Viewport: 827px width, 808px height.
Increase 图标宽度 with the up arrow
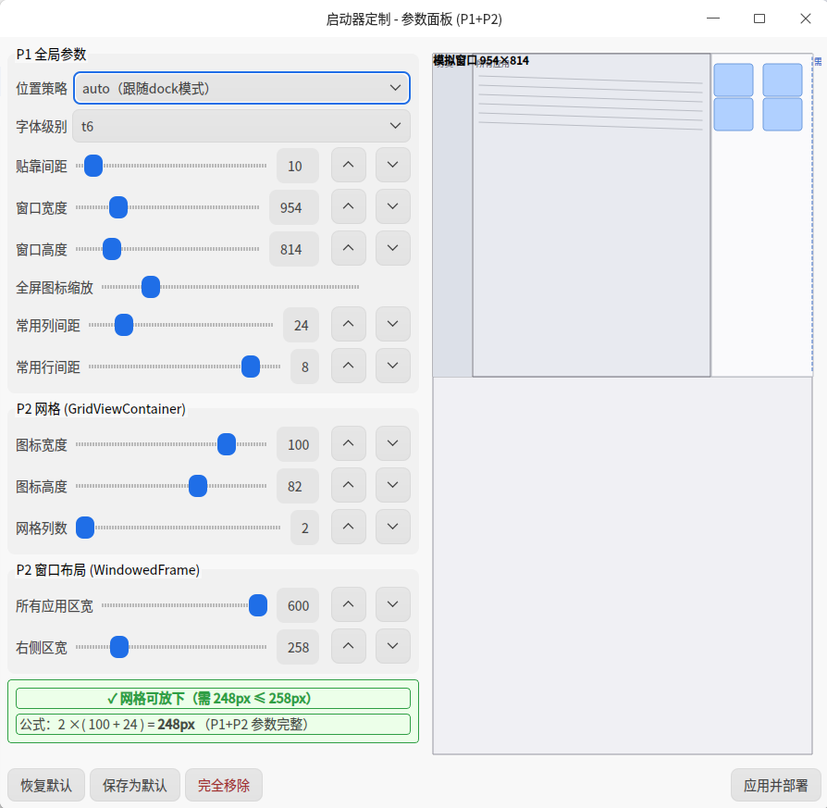(349, 444)
